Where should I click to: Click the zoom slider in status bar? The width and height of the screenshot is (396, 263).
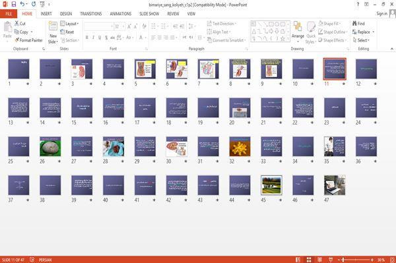coord(356,260)
